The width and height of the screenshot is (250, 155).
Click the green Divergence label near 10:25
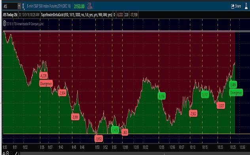[236, 93]
